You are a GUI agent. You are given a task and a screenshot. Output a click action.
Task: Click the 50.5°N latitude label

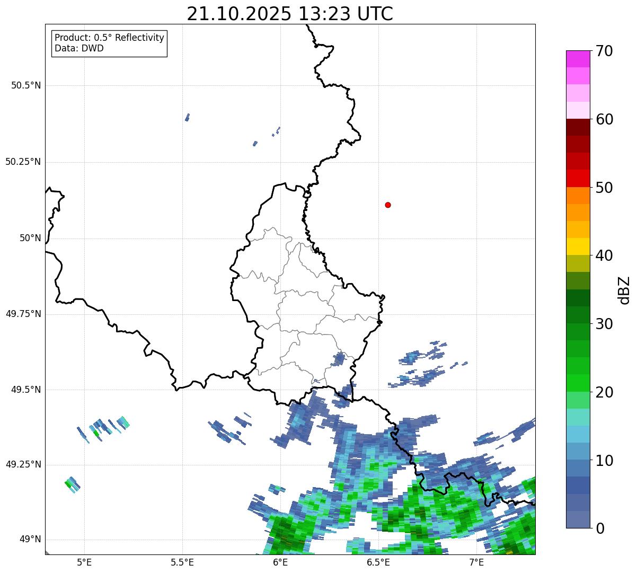point(26,85)
